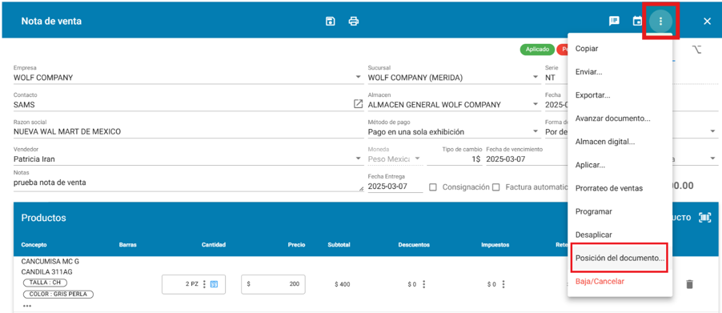Screen dimensions: 722x313
Task: Print the Nota de venta document
Action: tap(354, 21)
